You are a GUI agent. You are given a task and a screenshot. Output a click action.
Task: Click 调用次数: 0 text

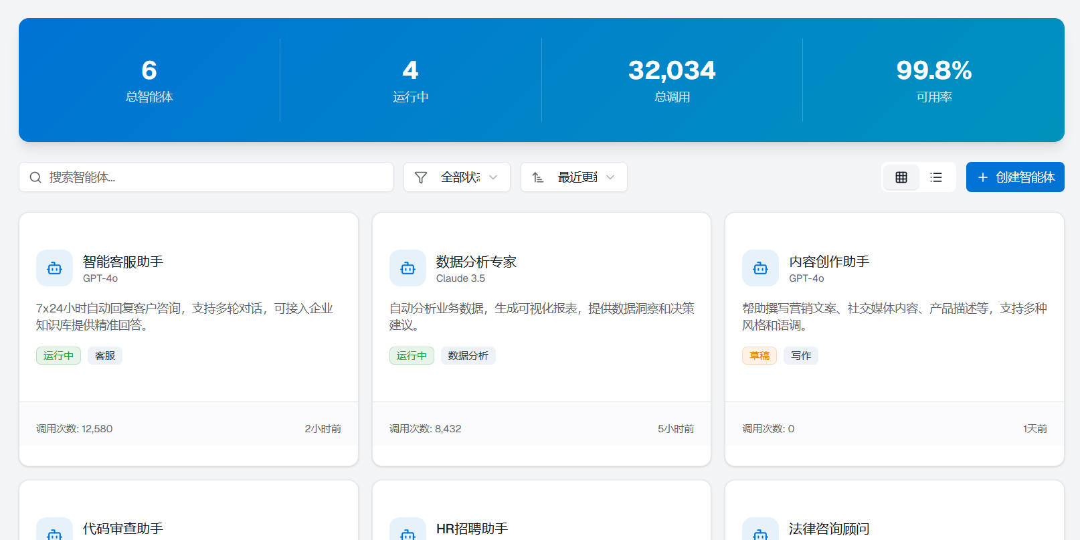pyautogui.click(x=768, y=429)
